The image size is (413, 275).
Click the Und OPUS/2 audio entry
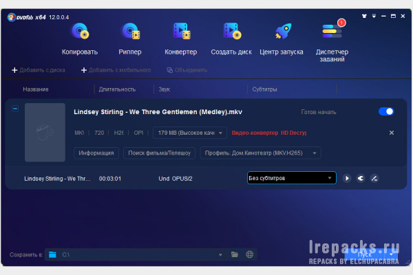click(176, 179)
